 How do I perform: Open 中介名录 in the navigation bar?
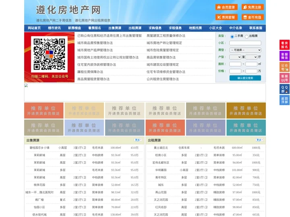point(236,28)
